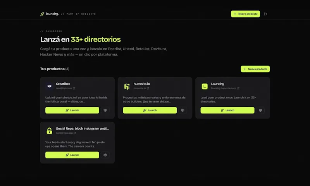The image size is (310, 186).
Task: Launch the Social Reps product
Action: pyautogui.click(x=72, y=155)
